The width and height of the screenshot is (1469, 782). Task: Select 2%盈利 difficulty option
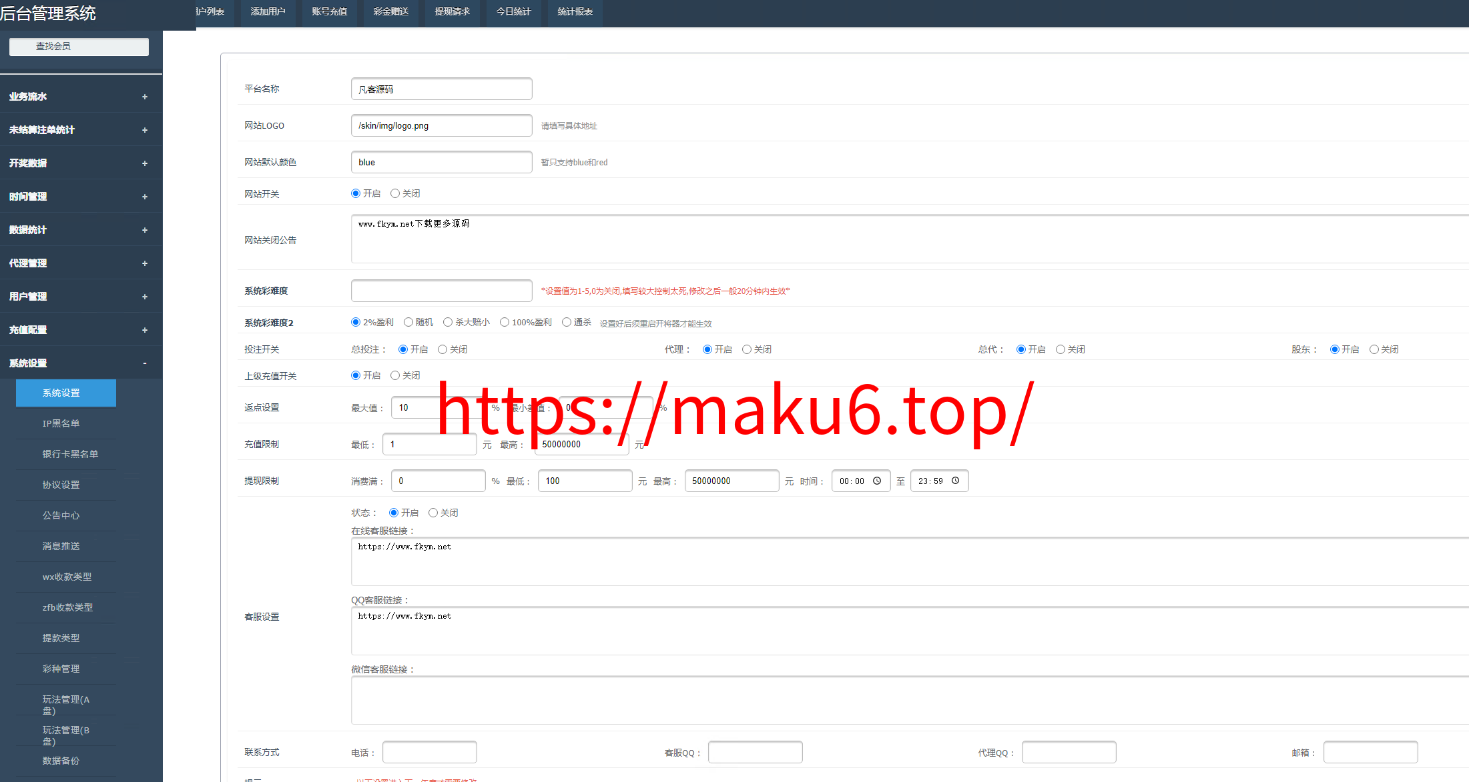(x=356, y=323)
